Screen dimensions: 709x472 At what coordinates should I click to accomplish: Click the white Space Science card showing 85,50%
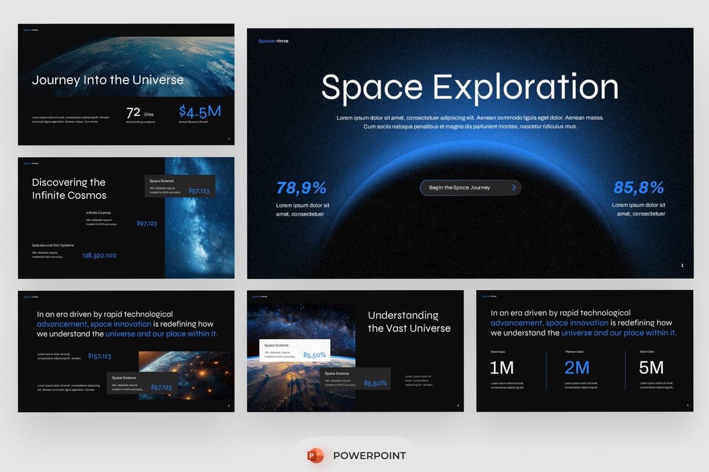295,350
